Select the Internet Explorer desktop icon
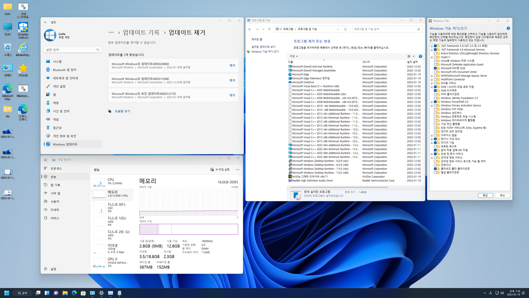 pos(23,50)
